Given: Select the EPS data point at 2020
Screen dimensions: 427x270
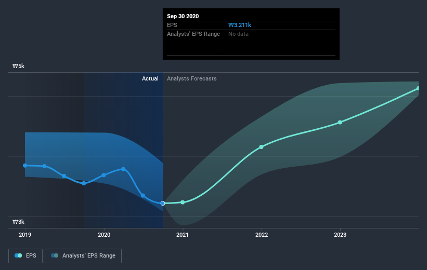Looking at the screenshot, I should 103,175.
